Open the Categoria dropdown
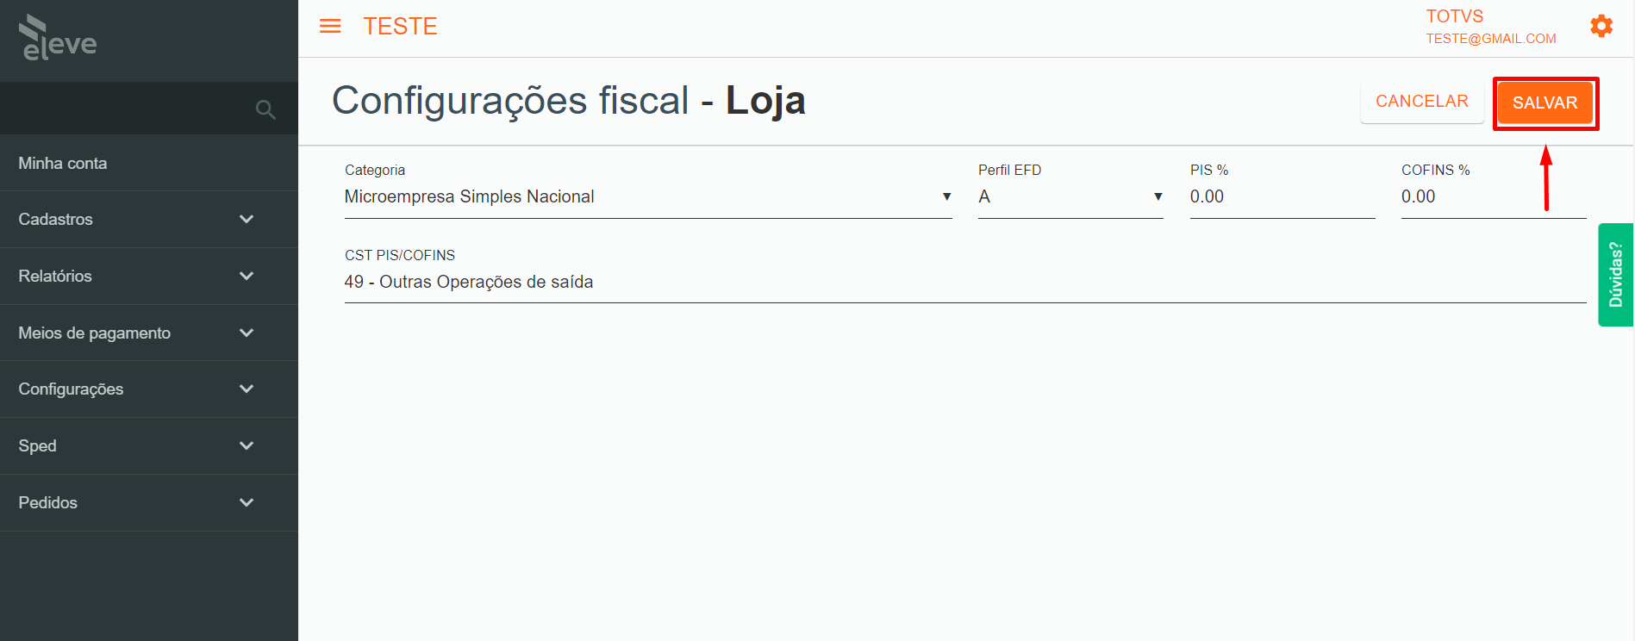This screenshot has height=641, width=1635. coord(648,197)
